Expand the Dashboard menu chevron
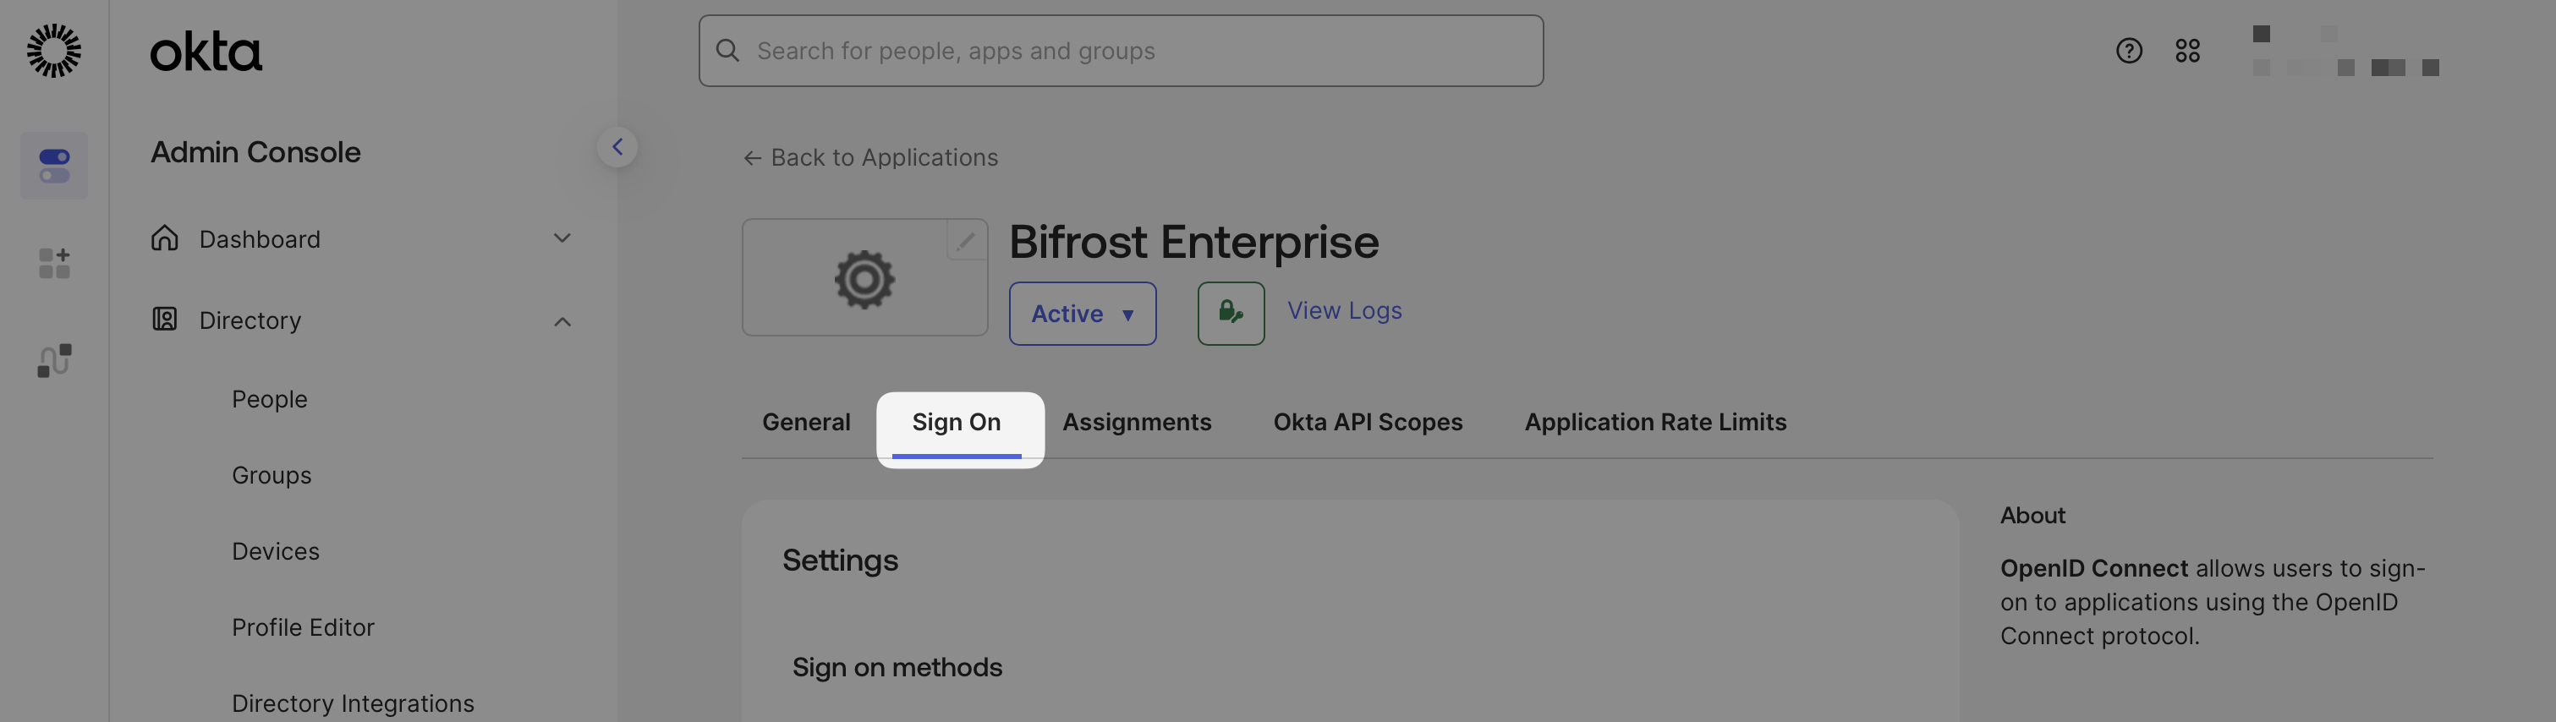 point(562,238)
